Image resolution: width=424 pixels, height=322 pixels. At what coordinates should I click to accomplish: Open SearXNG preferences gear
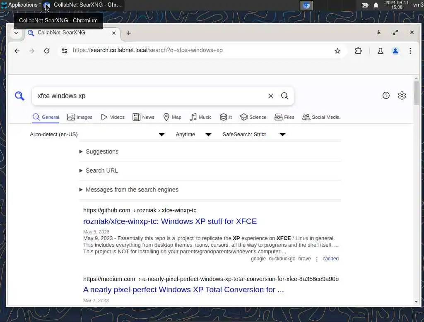coord(402,96)
